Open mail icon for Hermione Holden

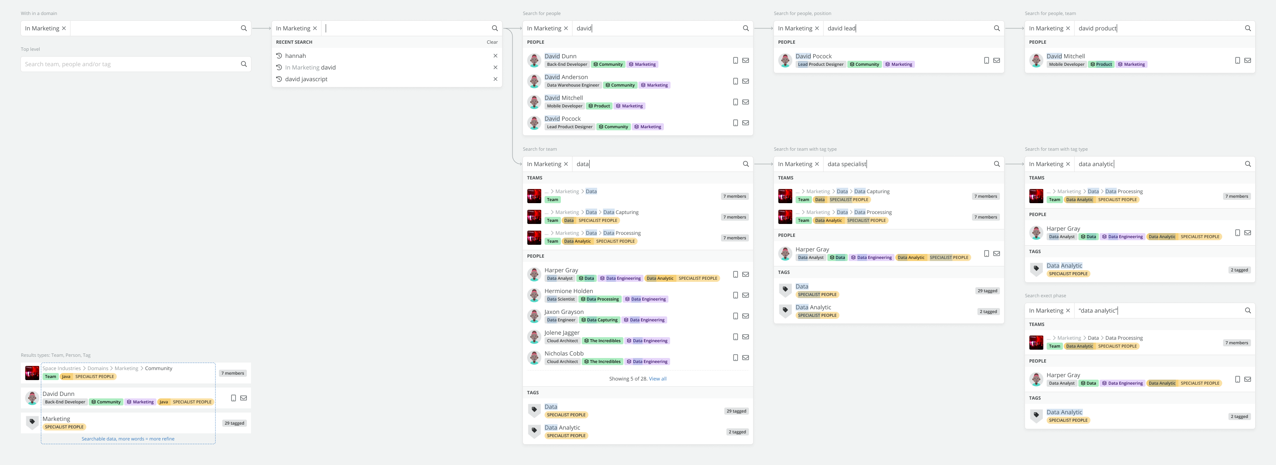click(x=745, y=295)
